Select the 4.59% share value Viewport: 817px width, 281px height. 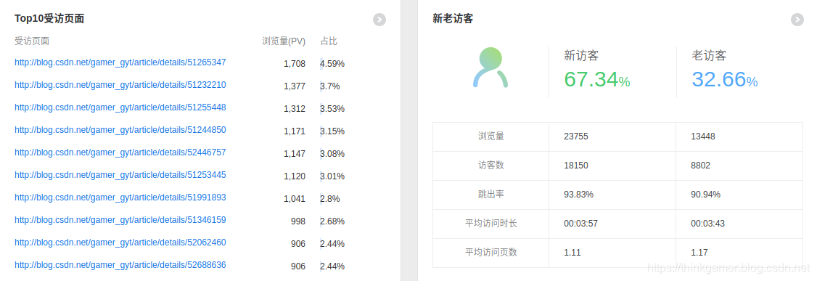(x=332, y=64)
